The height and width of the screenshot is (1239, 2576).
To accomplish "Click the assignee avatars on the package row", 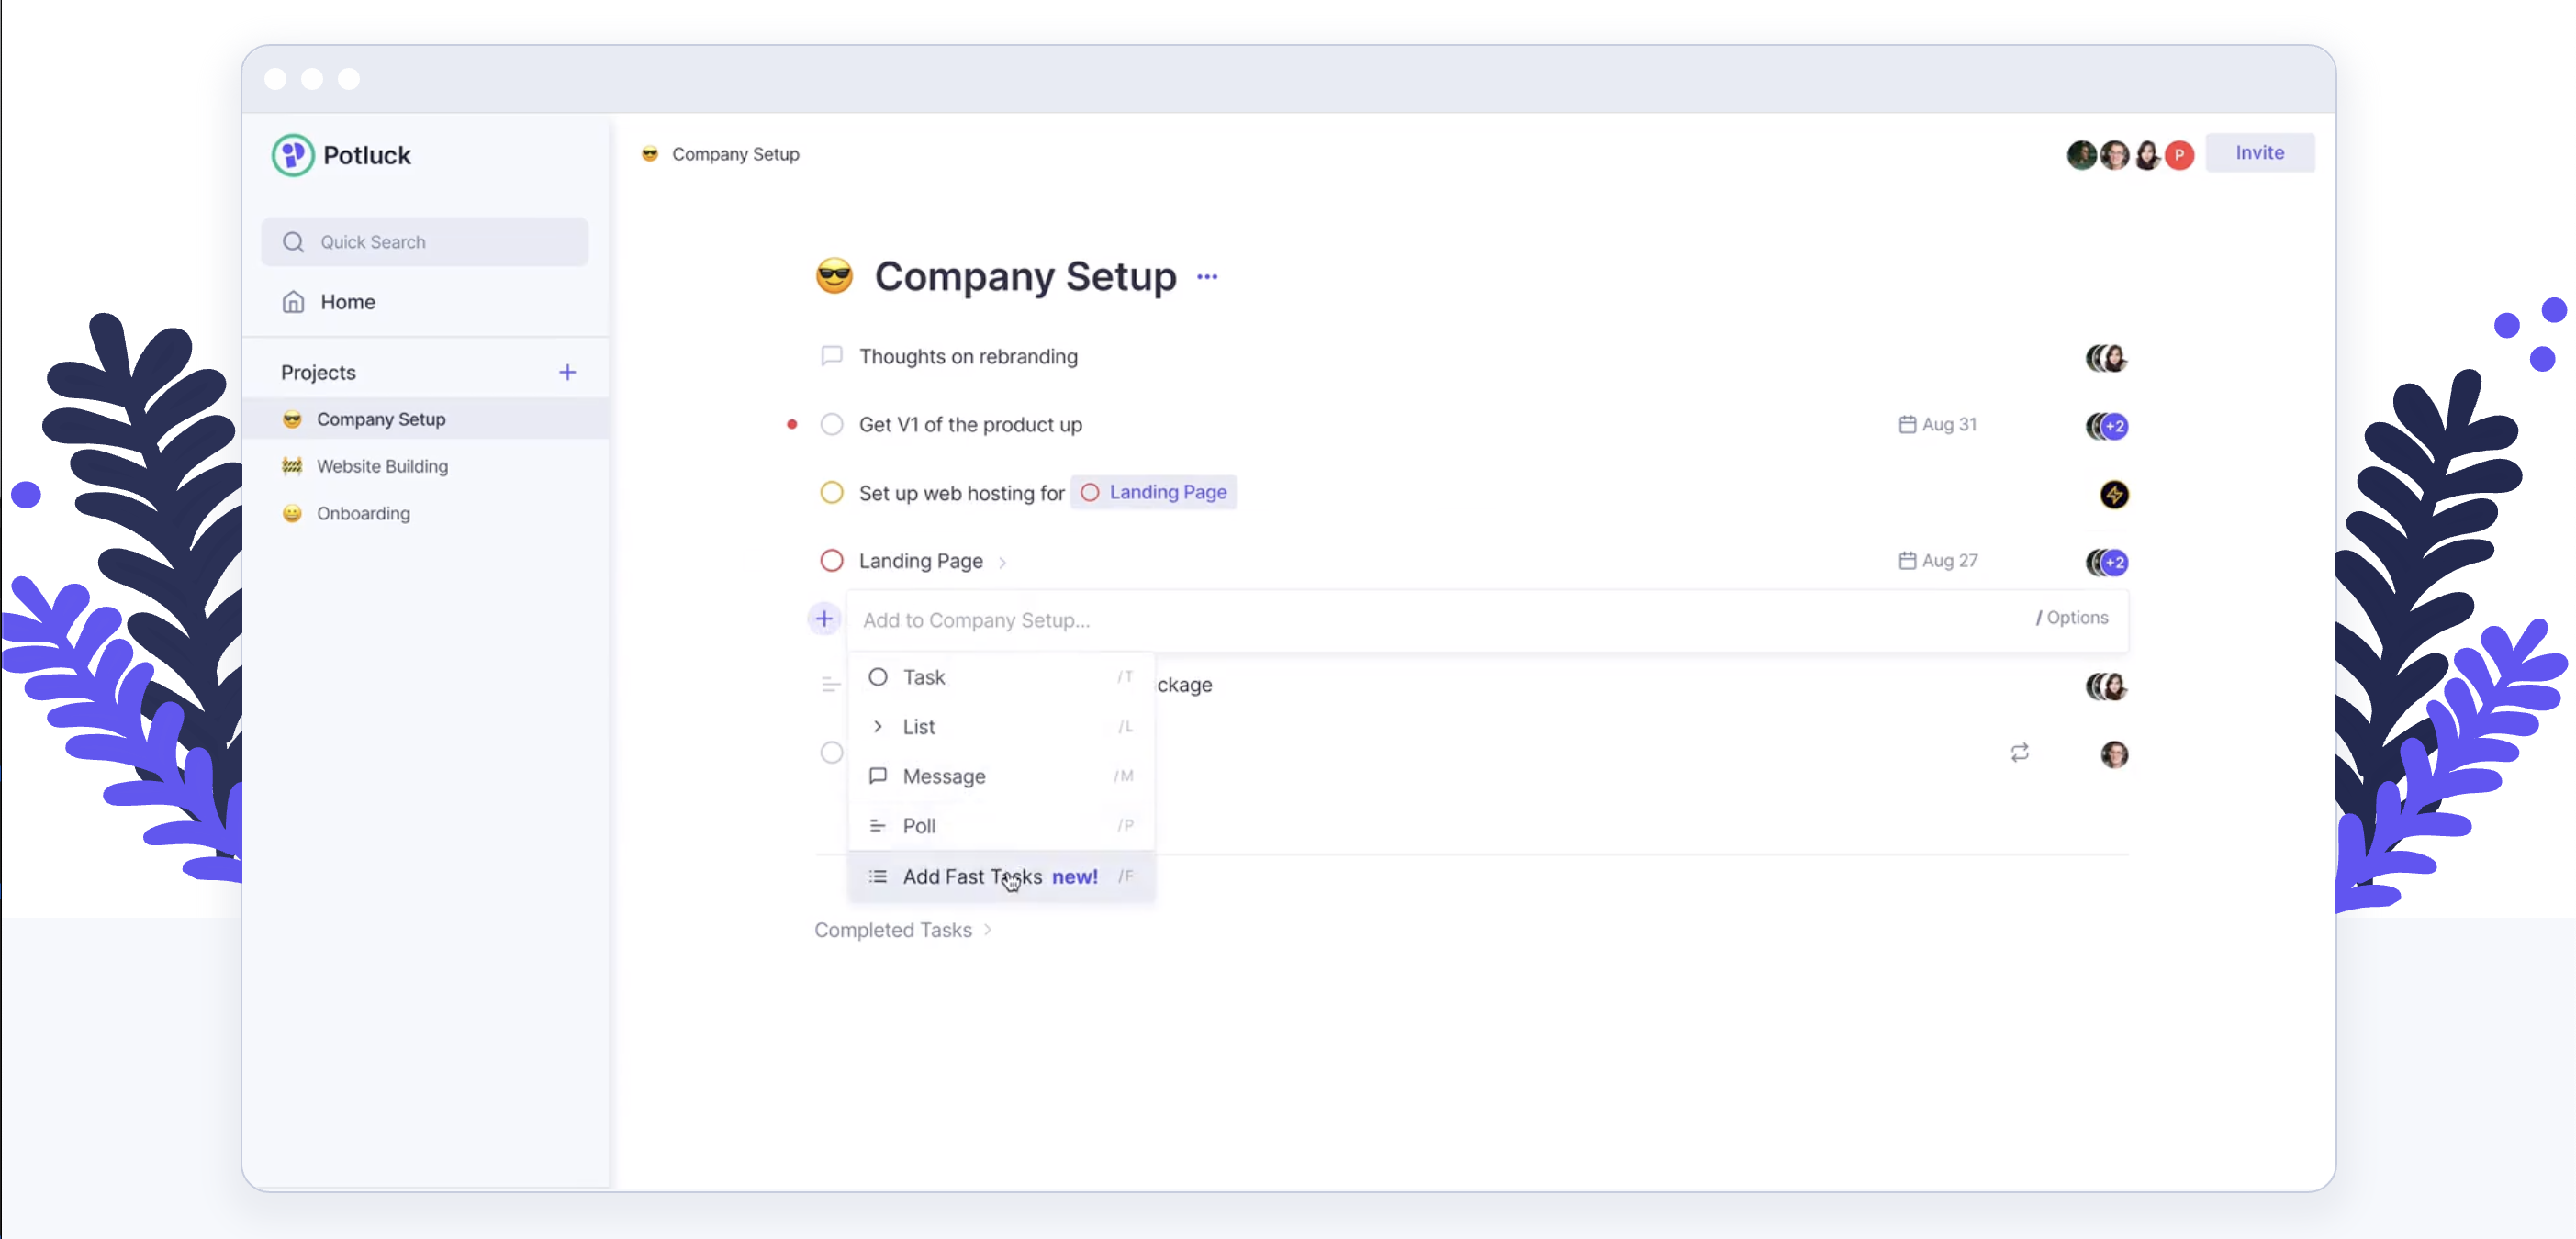I will pos(2106,686).
